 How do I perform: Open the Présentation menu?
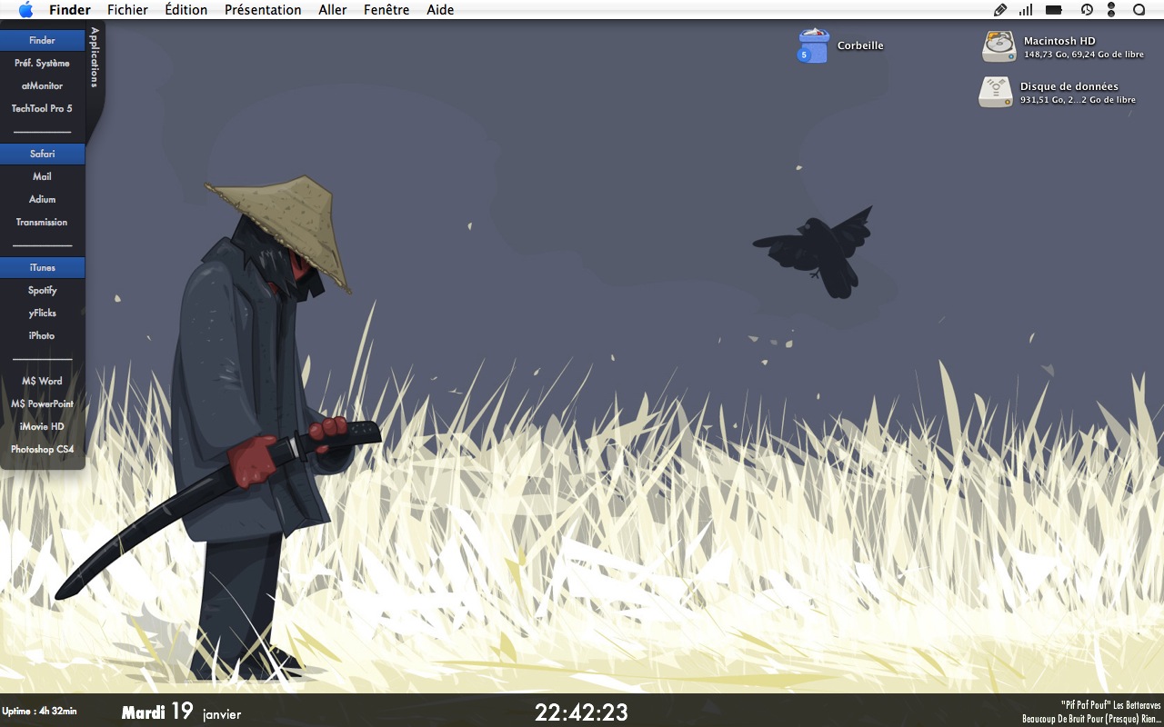click(x=263, y=10)
